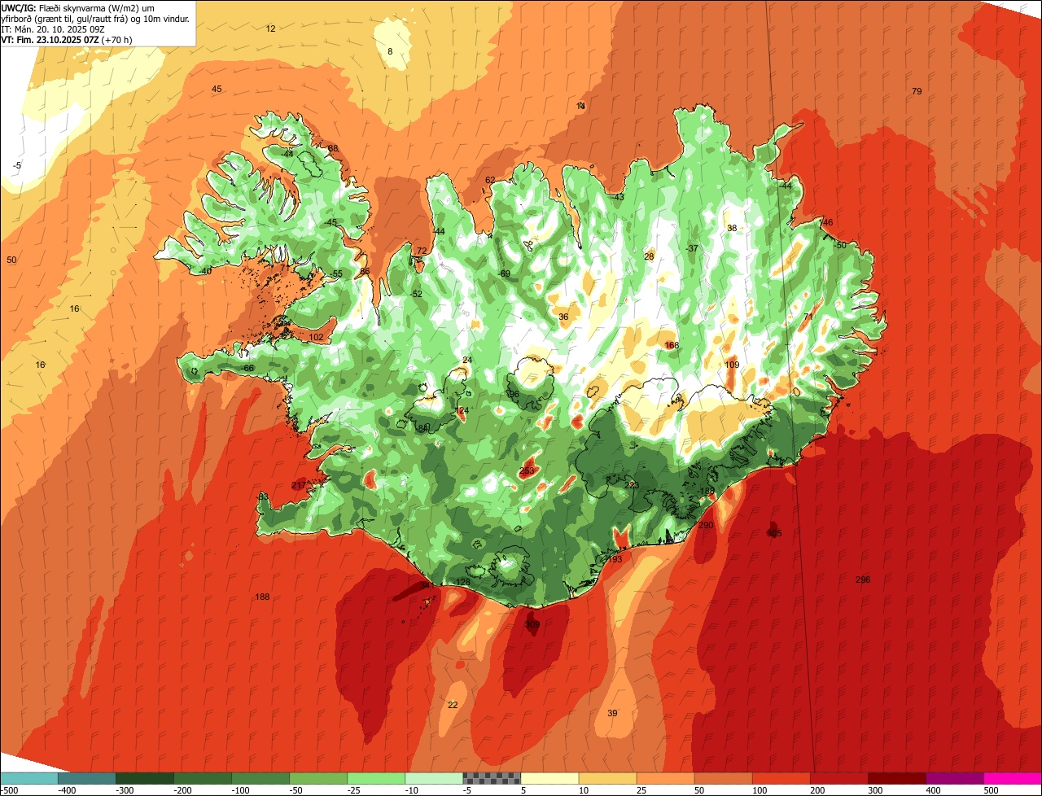Click the map value 109
Viewport: 1042px width, 796px height.
tap(732, 365)
